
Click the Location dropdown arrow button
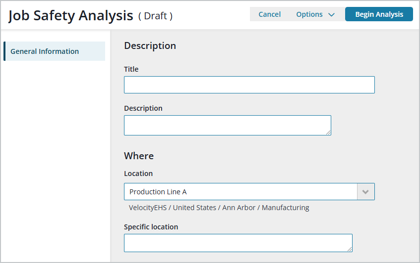[365, 191]
